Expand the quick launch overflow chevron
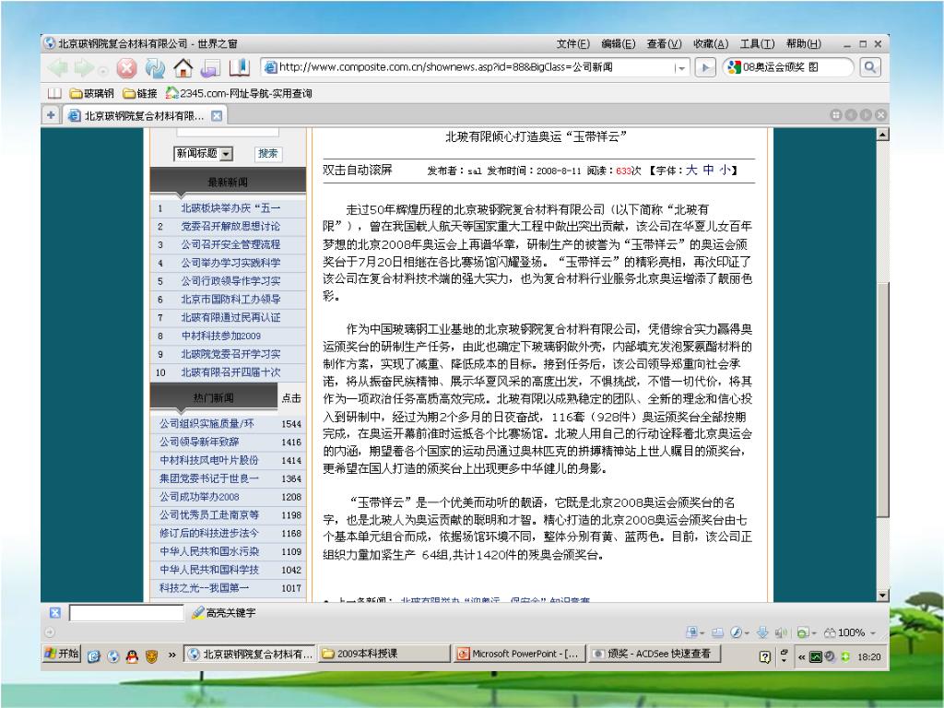The image size is (944, 708). point(171,655)
